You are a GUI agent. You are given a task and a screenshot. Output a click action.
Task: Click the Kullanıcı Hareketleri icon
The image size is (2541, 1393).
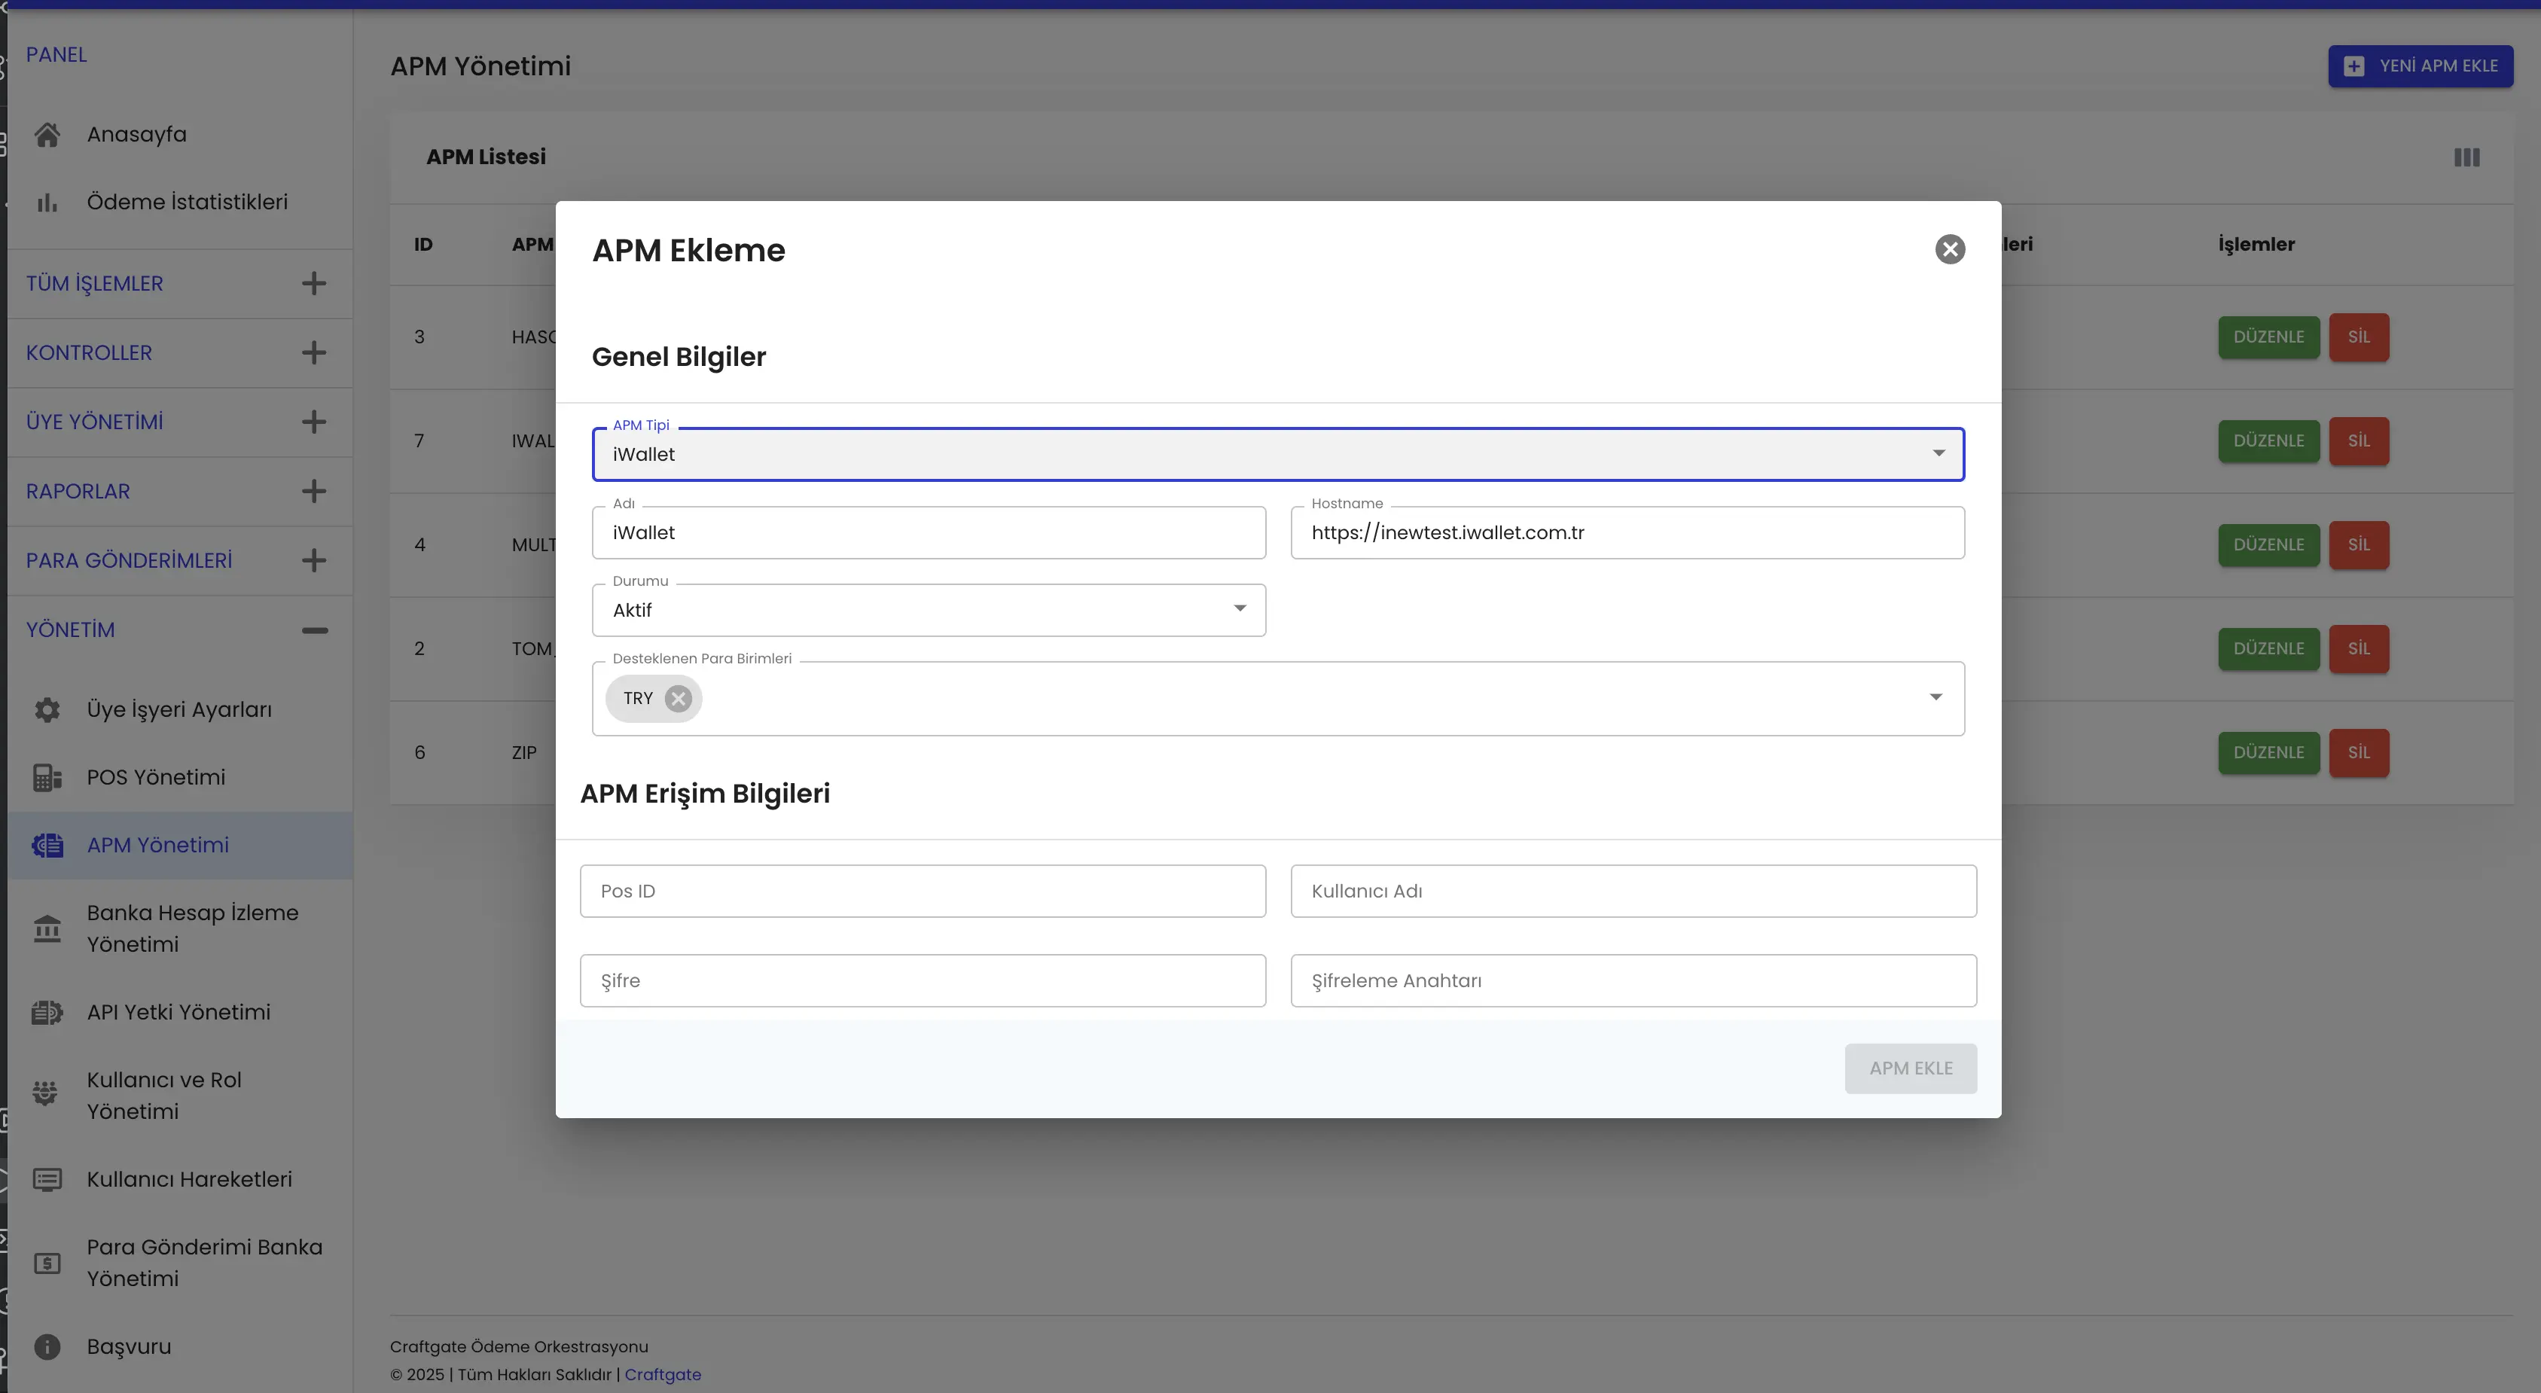pyautogui.click(x=48, y=1180)
